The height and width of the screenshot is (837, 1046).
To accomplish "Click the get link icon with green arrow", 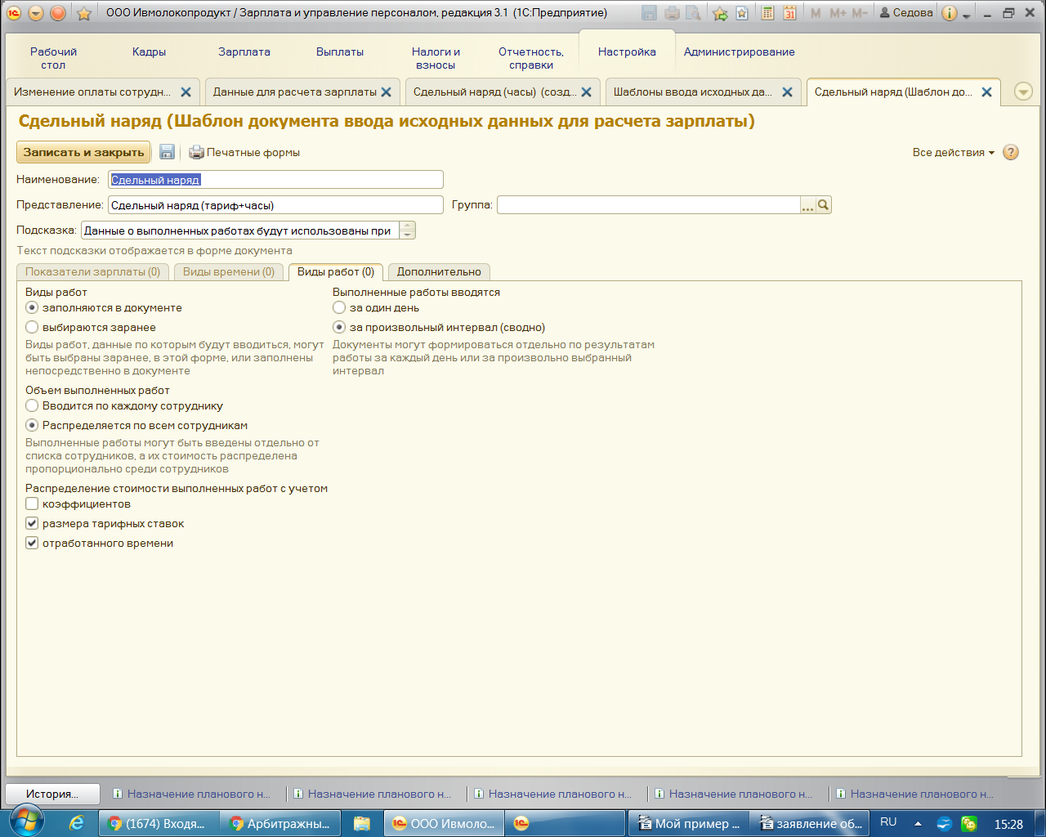I will pos(720,13).
